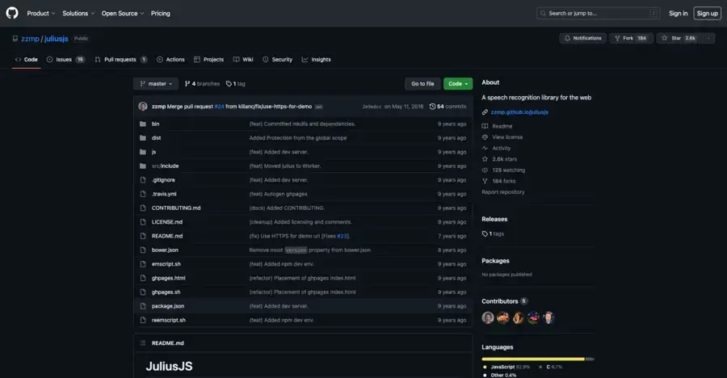Open 'Added Protection from the global scope' commit
727x378 pixels.
coord(297,138)
